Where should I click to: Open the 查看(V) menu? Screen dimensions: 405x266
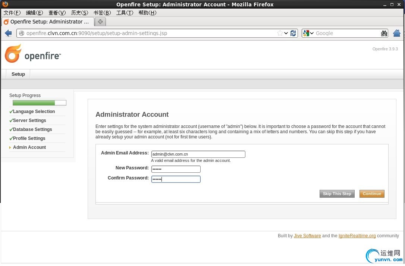click(x=57, y=13)
